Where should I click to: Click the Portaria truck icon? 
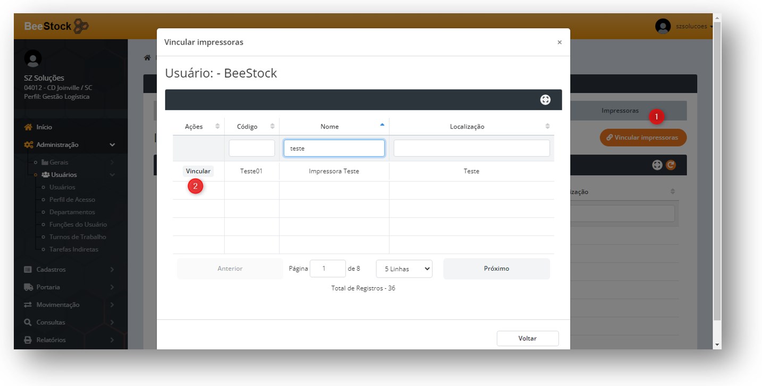(29, 287)
